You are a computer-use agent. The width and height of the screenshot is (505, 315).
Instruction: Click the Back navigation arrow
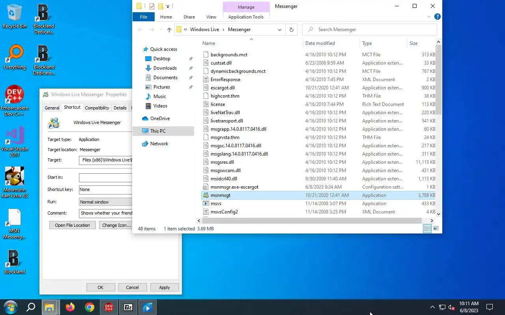[x=140, y=30]
